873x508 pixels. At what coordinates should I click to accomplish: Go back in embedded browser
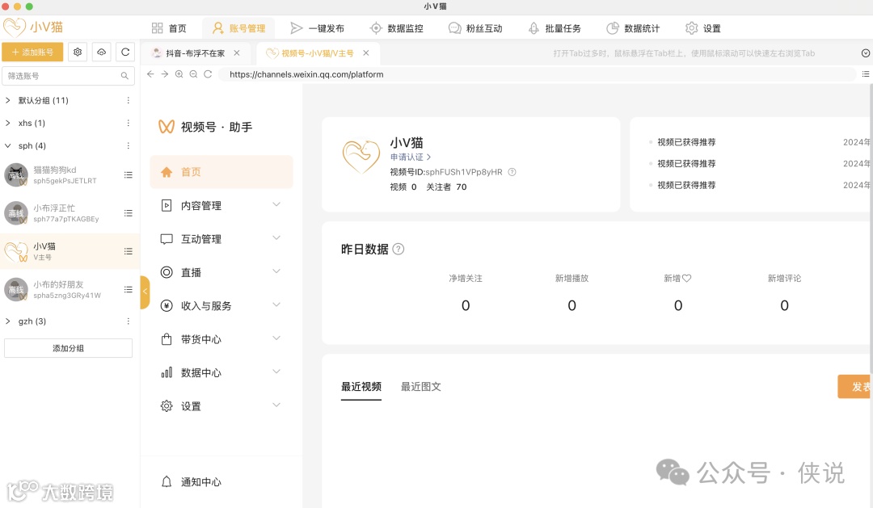click(150, 74)
